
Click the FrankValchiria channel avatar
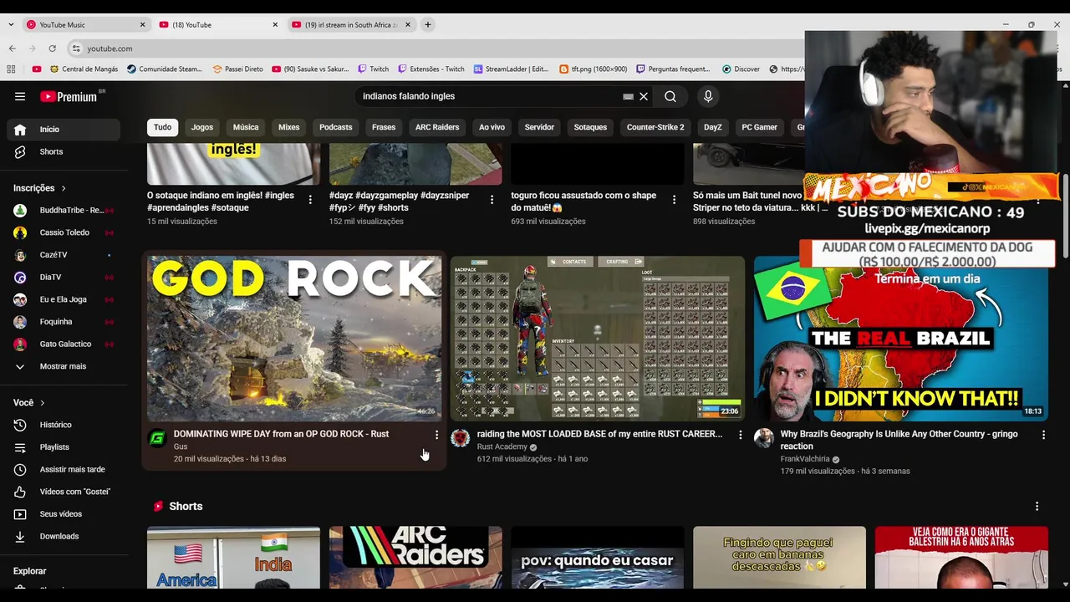(x=764, y=438)
